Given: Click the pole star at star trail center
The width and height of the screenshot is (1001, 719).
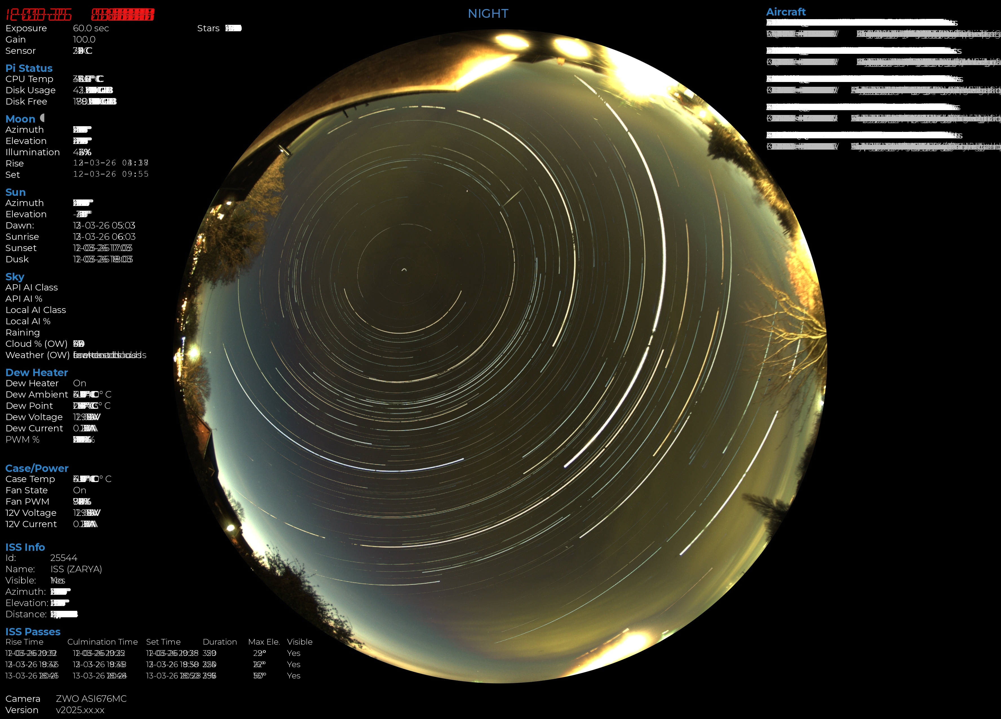Looking at the screenshot, I should (404, 270).
